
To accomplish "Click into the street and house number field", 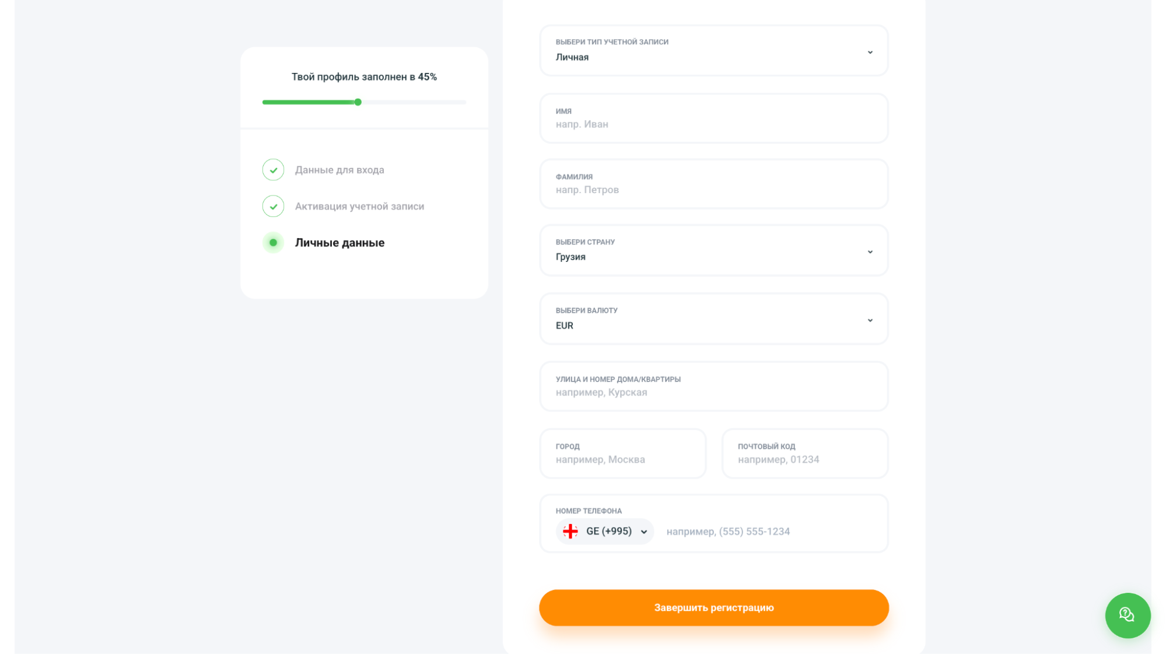I will [x=713, y=386].
